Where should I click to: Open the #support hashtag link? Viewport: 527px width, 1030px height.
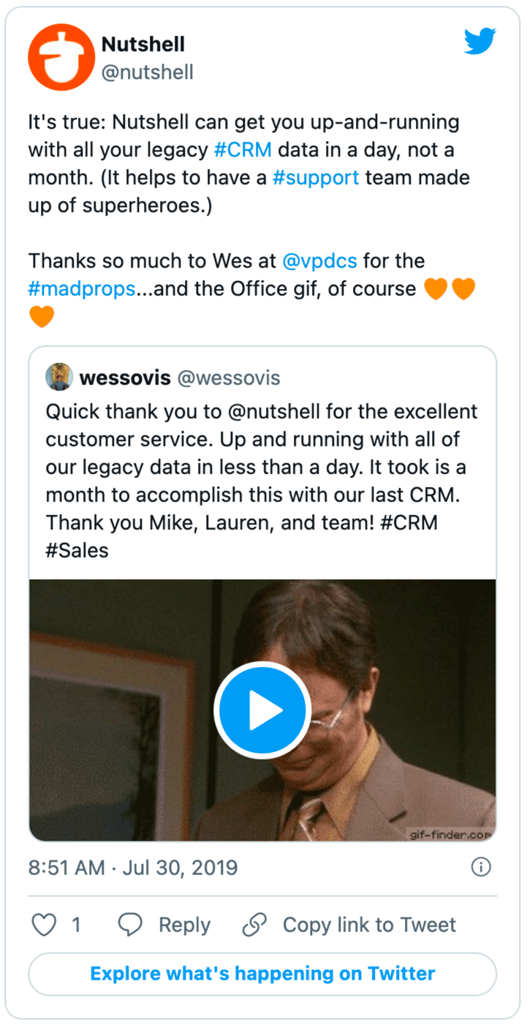(x=315, y=178)
